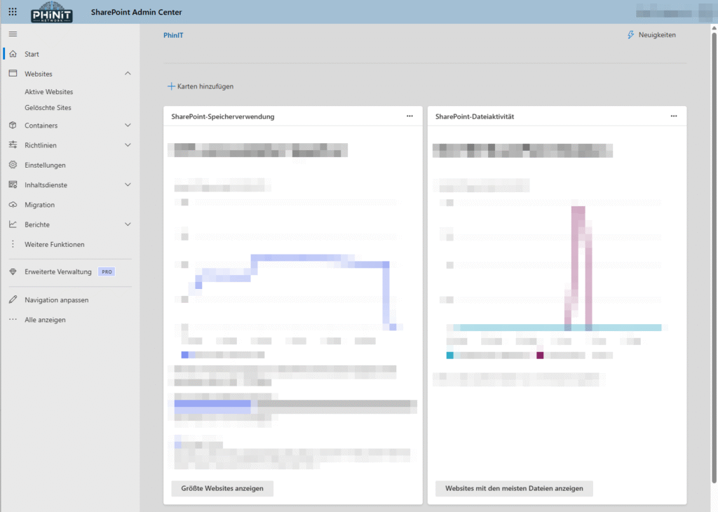
Task: Click the Einstellungen gear icon
Action: tap(13, 165)
